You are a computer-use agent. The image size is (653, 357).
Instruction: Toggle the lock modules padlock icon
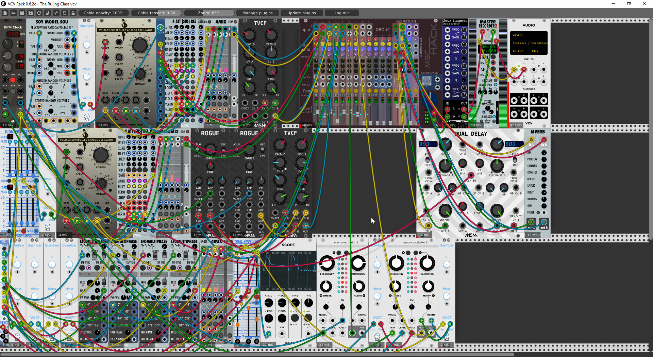pyautogui.click(x=73, y=13)
